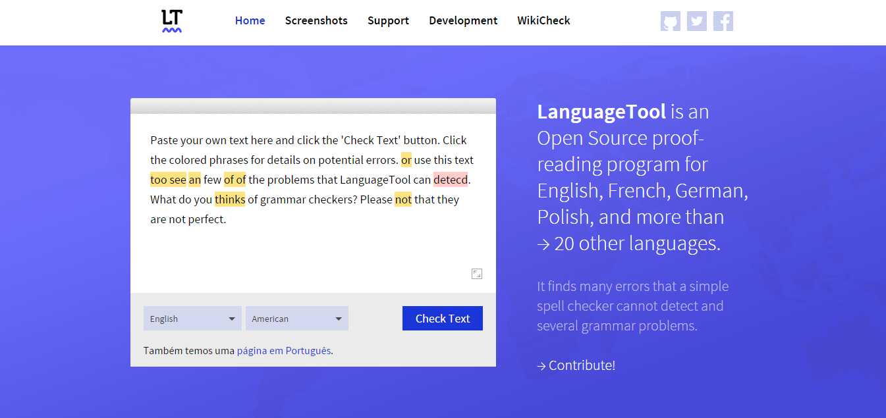Click the highlighted word 'not'
This screenshot has width=886, height=418.
point(403,199)
